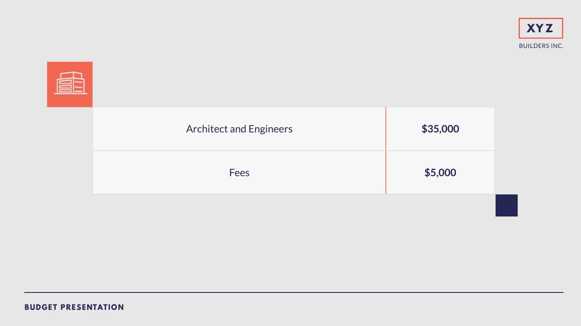Select the $5,000 amount cell
The width and height of the screenshot is (581, 326).
point(440,173)
